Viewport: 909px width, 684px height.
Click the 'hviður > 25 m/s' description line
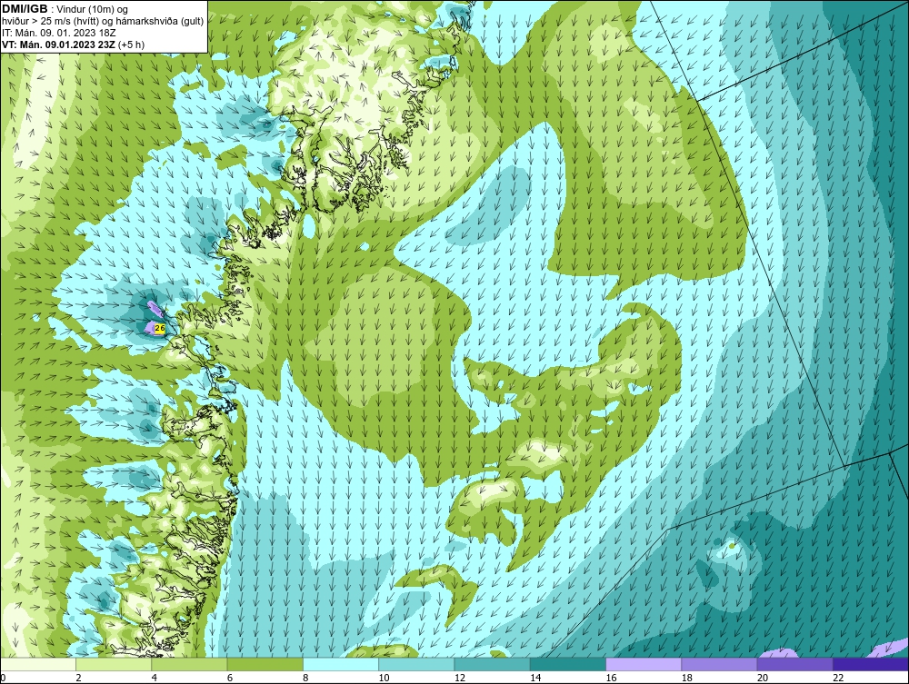coord(103,22)
